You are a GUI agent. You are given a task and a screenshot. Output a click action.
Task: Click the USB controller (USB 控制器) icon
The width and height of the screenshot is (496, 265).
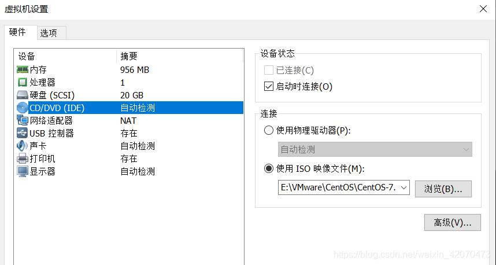pyautogui.click(x=23, y=134)
